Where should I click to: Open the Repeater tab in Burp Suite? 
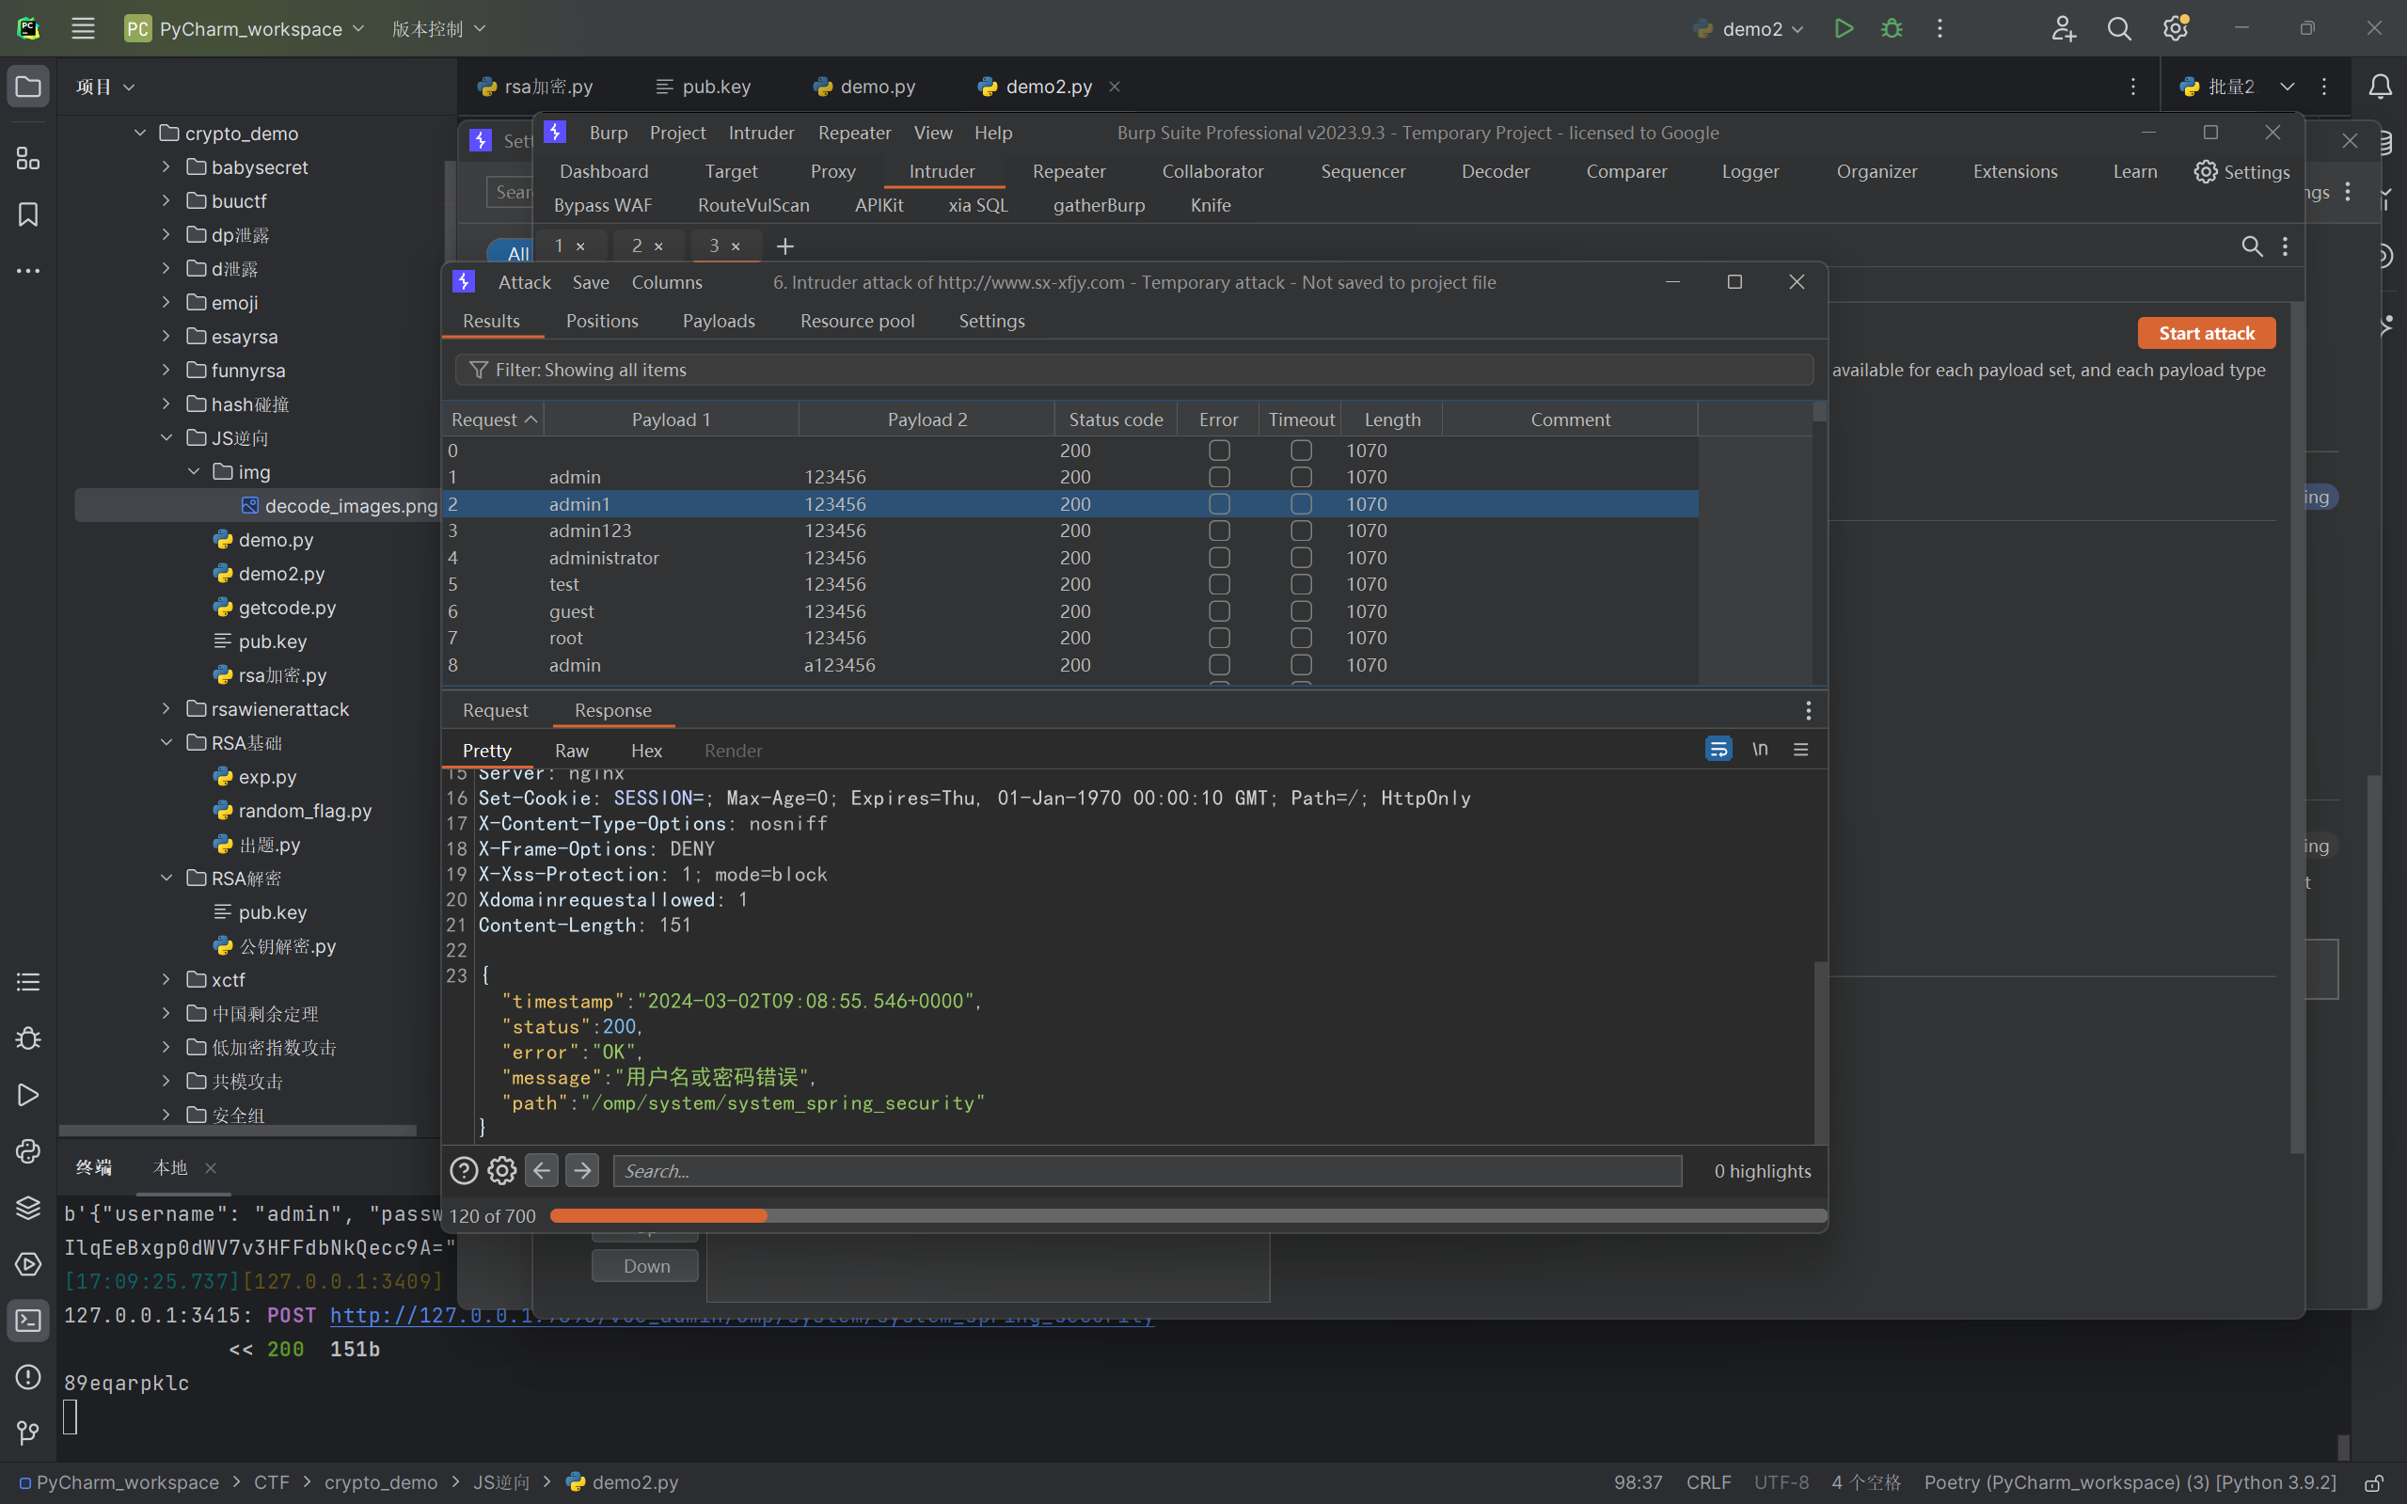tap(1069, 171)
